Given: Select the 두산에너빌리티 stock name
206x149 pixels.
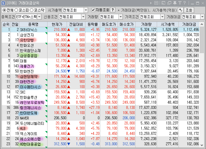Looking at the screenshot, I should click(x=32, y=123).
